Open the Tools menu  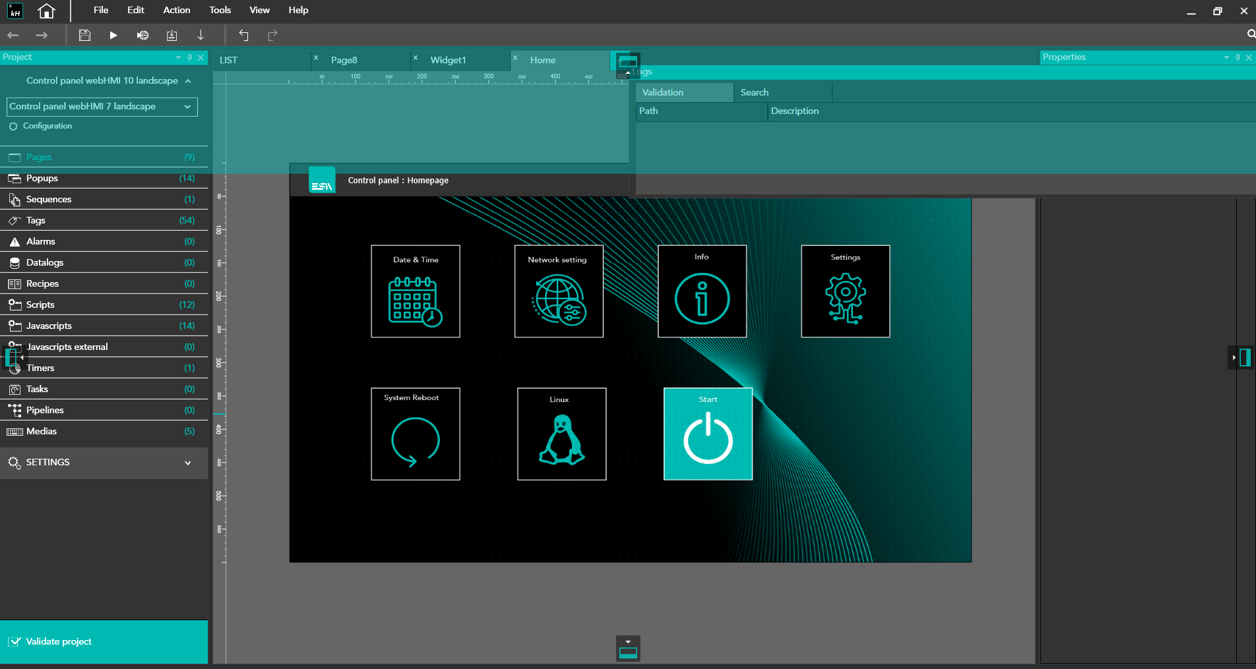tap(220, 10)
